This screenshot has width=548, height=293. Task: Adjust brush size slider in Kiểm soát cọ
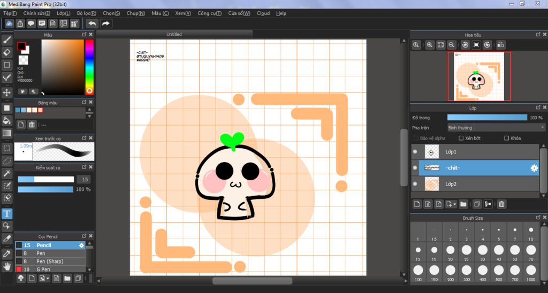coord(46,180)
